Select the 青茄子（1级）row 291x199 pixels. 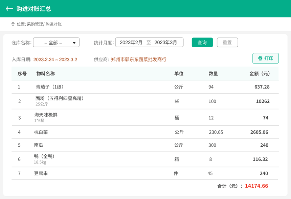pyautogui.click(x=145, y=87)
